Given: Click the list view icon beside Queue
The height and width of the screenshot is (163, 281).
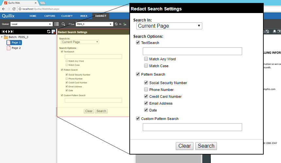Looking at the screenshot, I should click(57, 24).
